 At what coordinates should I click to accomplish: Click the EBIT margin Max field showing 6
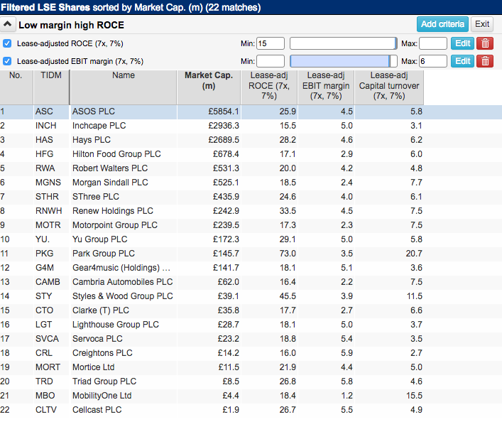433,61
